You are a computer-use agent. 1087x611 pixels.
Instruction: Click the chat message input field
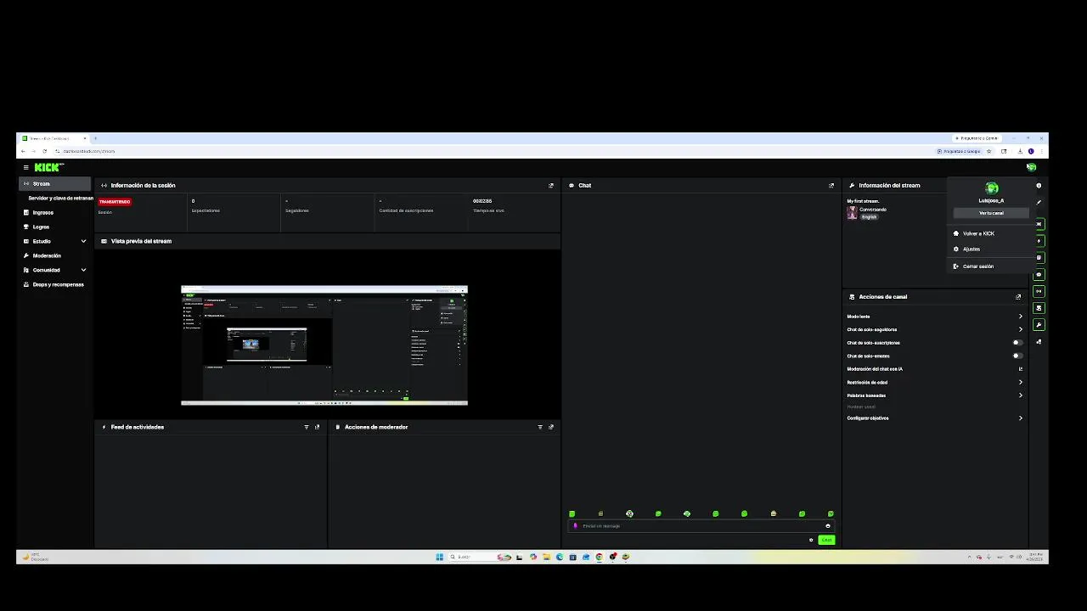click(x=701, y=526)
